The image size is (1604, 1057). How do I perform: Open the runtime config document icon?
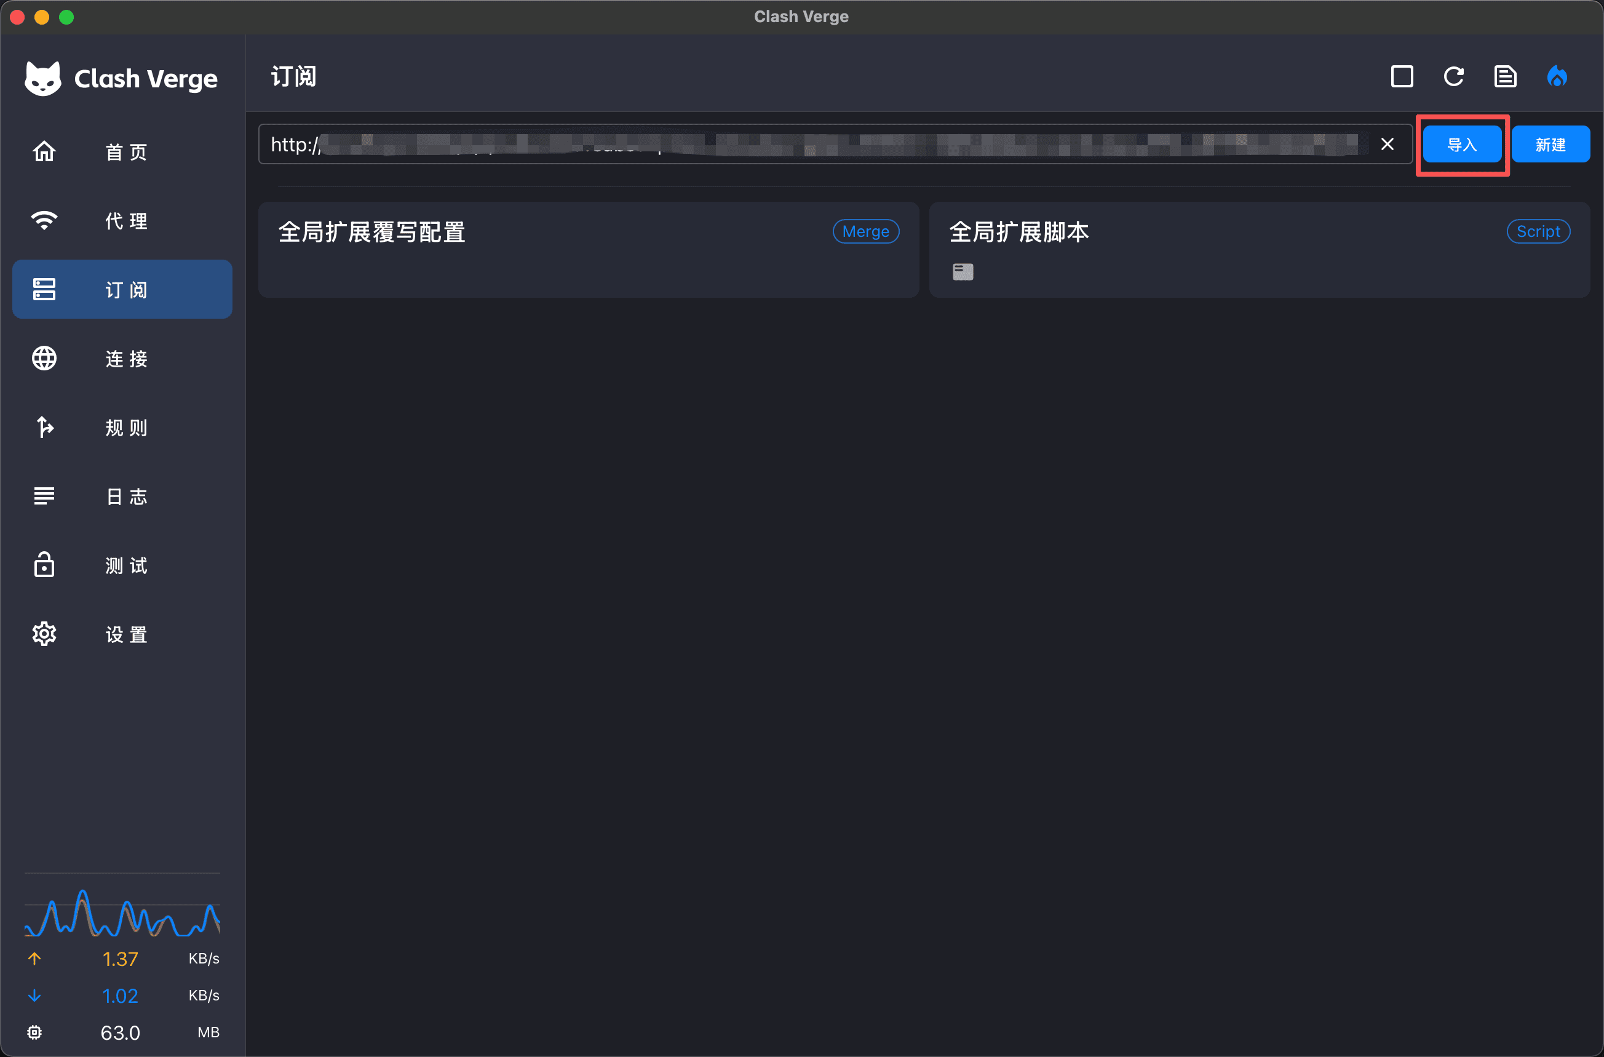click(x=1506, y=77)
